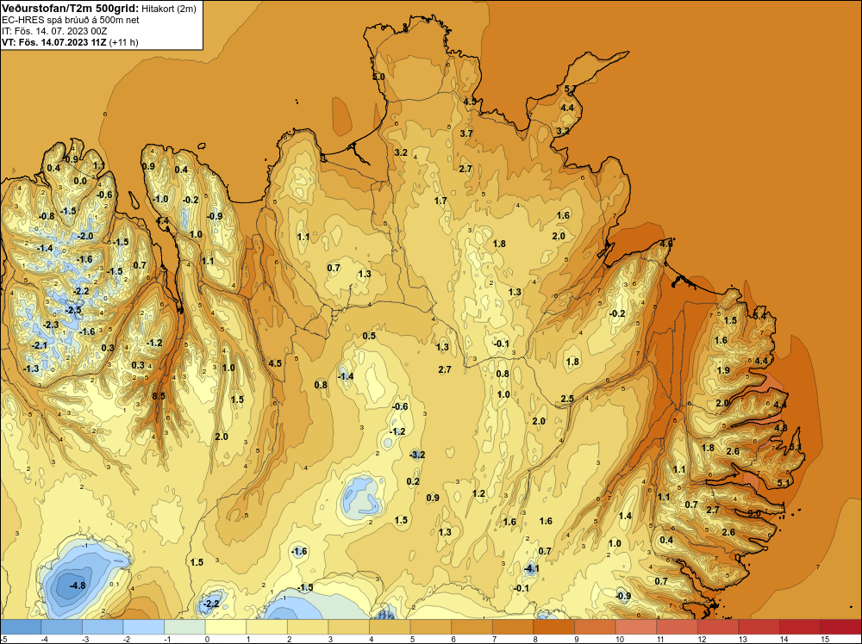Screen dimensions: 862x644
Task: Click the 'EC-HRES spá brúuð á 500m net' line
Action: [71, 20]
